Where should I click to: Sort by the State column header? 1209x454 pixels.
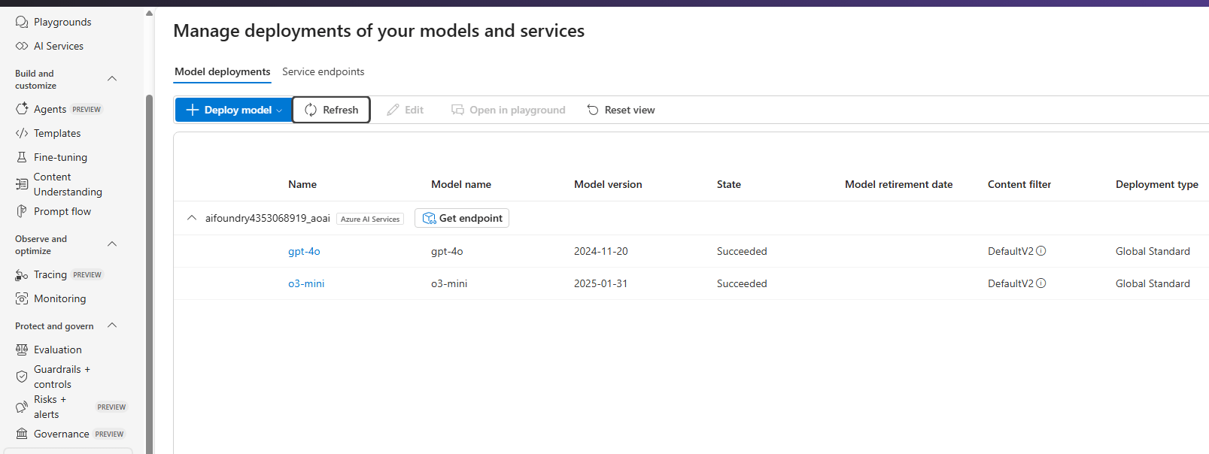pyautogui.click(x=729, y=184)
